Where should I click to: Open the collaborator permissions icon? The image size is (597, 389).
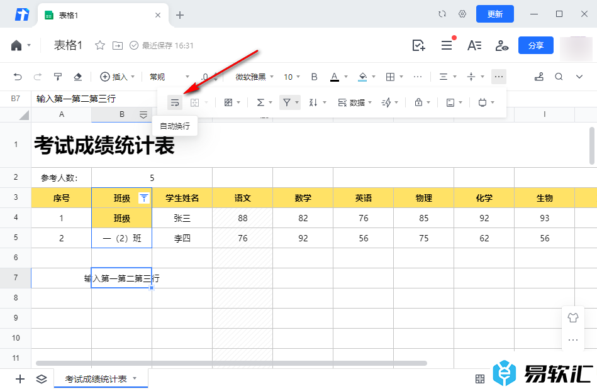click(x=502, y=46)
